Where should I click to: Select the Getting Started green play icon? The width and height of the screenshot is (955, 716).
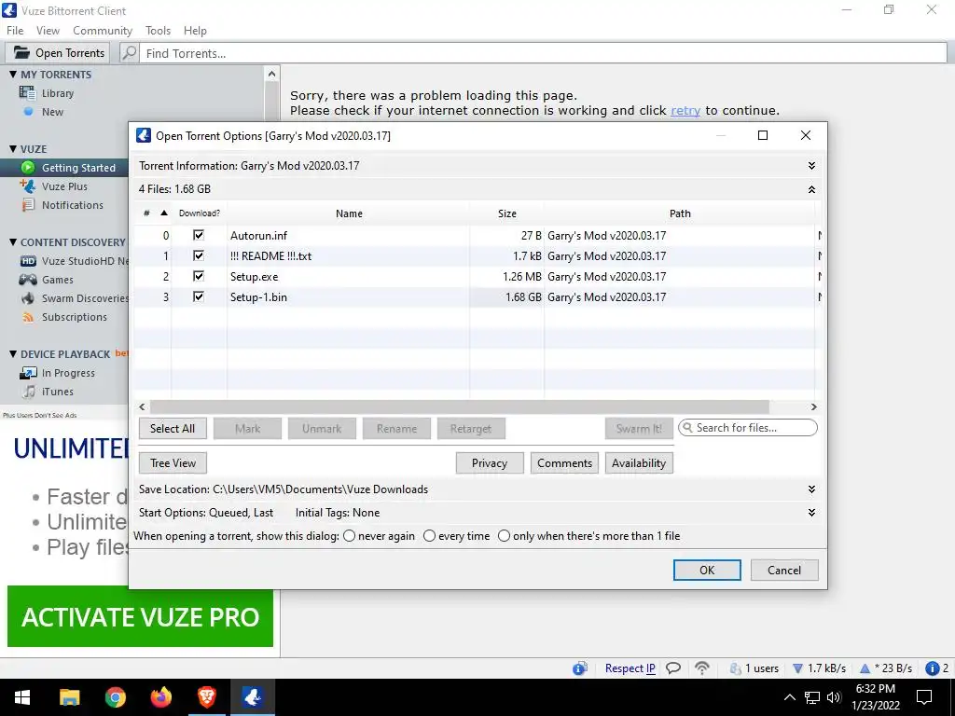coord(28,168)
